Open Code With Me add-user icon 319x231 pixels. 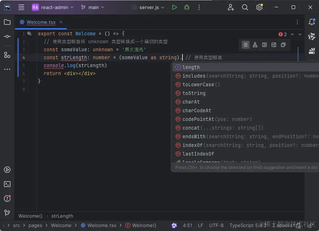click(231, 7)
